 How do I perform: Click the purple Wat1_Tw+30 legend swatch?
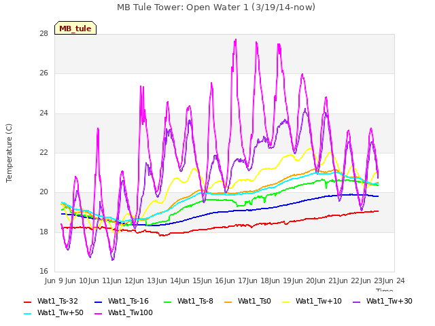click(x=356, y=302)
